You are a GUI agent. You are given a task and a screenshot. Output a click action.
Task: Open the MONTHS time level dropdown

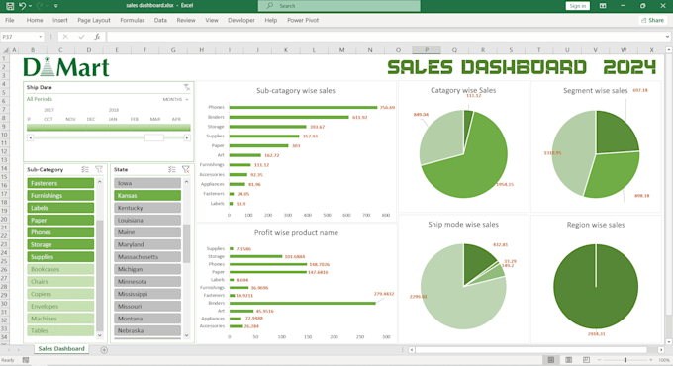click(x=175, y=99)
